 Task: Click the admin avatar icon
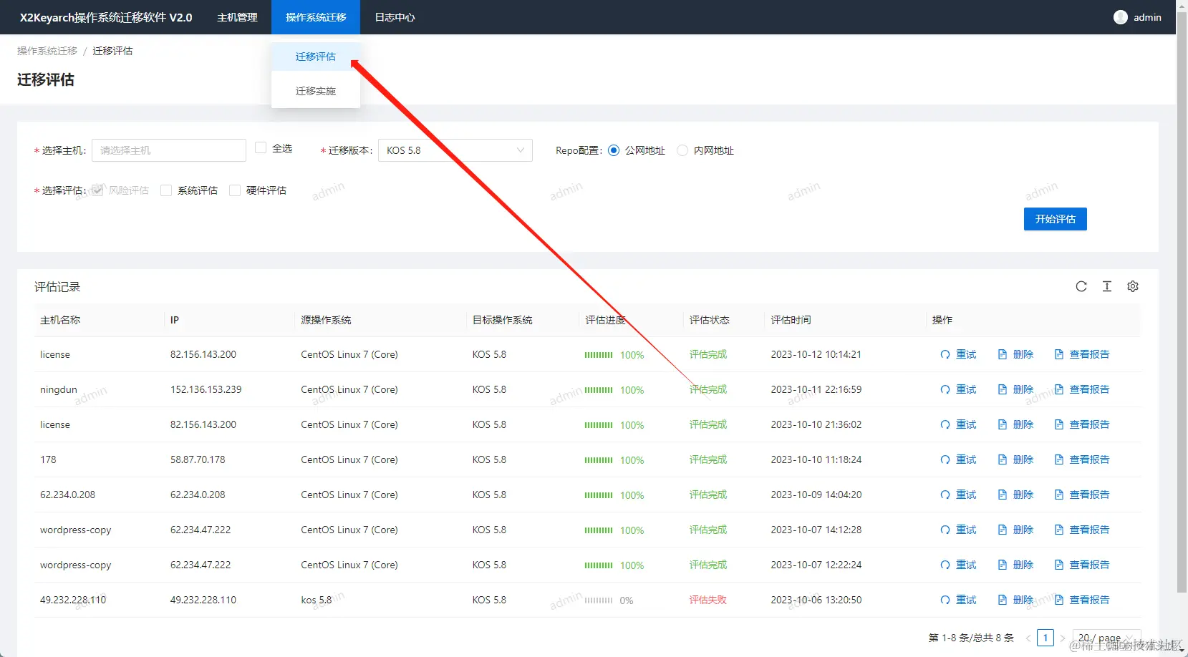1121,17
